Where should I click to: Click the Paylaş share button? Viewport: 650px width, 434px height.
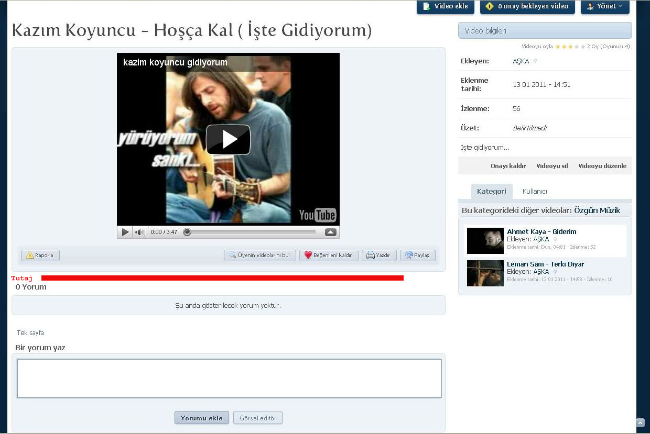[x=417, y=255]
